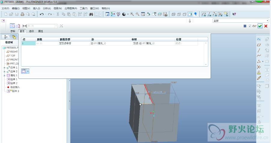Image resolution: width=271 pixels, height=143 pixels.
Task: Select extend surface to plane option icon
Action: (x=18, y=26)
